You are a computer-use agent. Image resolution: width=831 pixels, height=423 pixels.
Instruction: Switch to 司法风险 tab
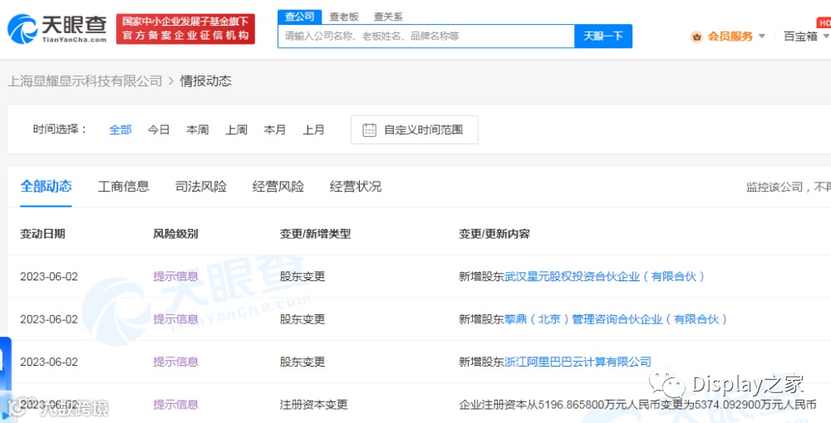(x=201, y=186)
